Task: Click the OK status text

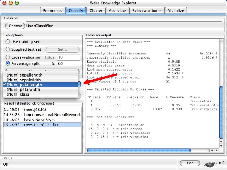Action: point(6,164)
